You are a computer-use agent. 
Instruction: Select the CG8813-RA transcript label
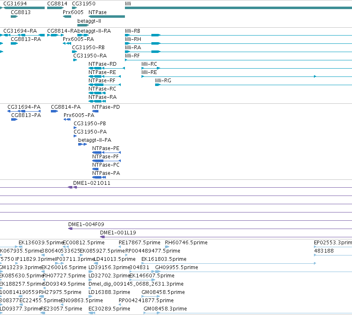(x=26, y=39)
